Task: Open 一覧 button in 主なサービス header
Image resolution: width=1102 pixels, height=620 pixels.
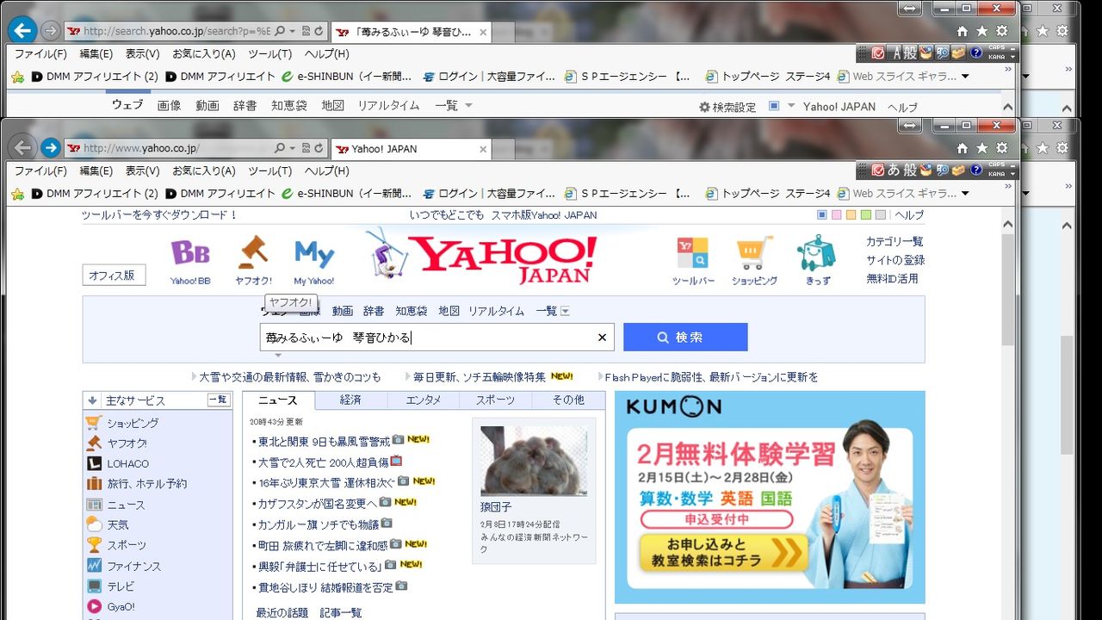Action: [219, 400]
